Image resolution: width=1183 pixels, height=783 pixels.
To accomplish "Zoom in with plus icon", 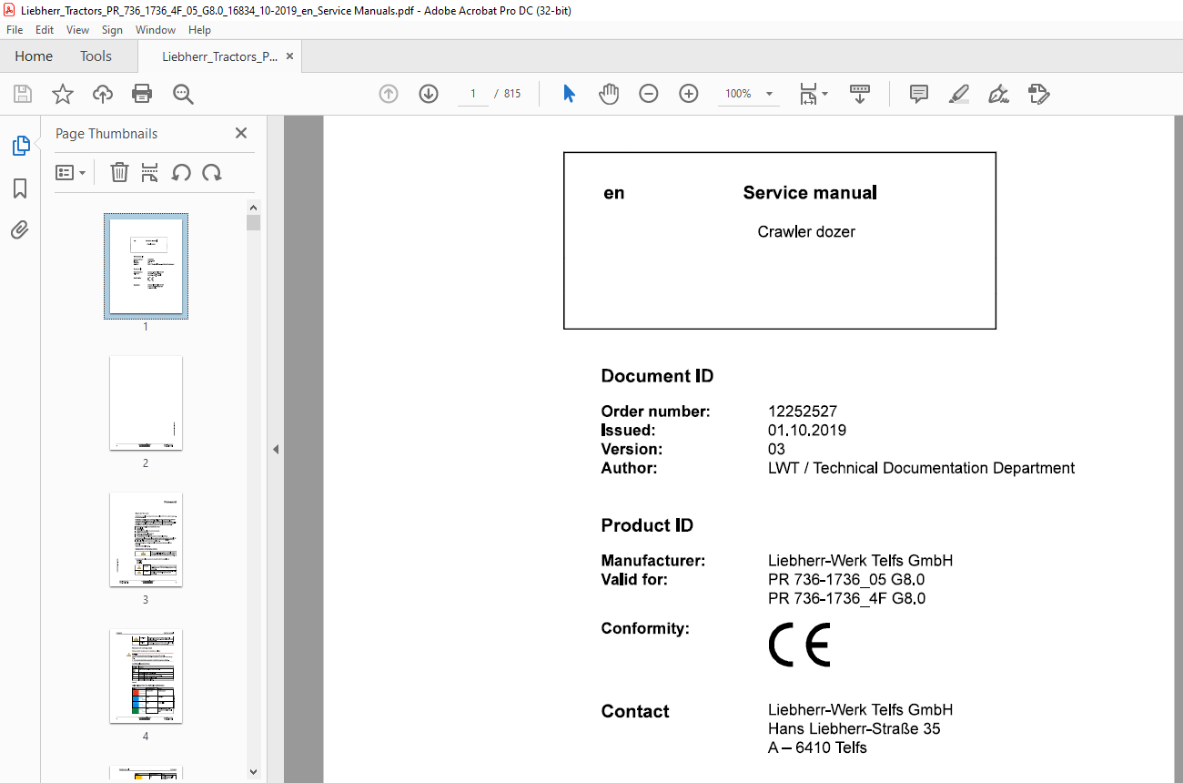I will [x=689, y=94].
